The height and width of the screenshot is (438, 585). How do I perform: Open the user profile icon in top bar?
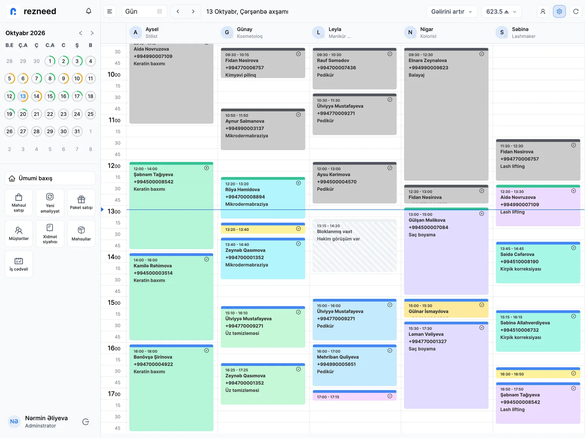pos(543,11)
